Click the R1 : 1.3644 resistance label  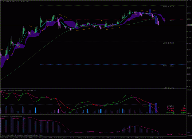[169, 21]
